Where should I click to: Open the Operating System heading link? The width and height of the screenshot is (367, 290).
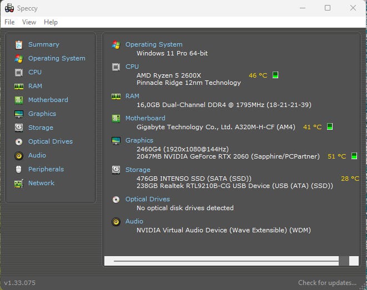[153, 44]
